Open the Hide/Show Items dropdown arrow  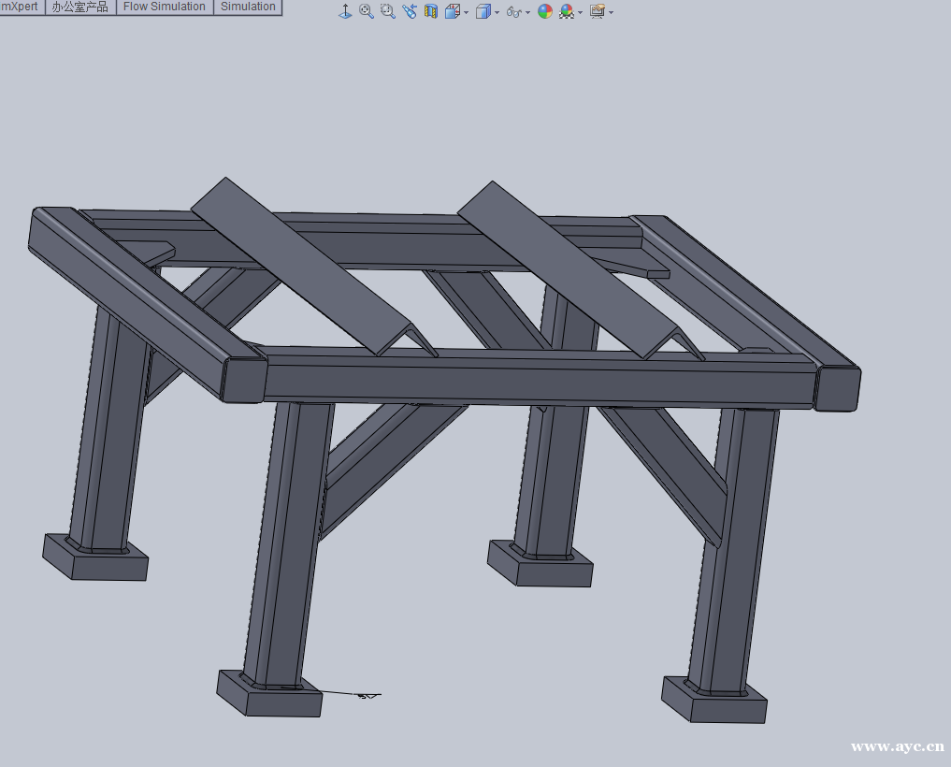(x=527, y=13)
